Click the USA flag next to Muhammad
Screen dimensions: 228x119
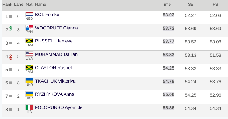[x=29, y=54]
